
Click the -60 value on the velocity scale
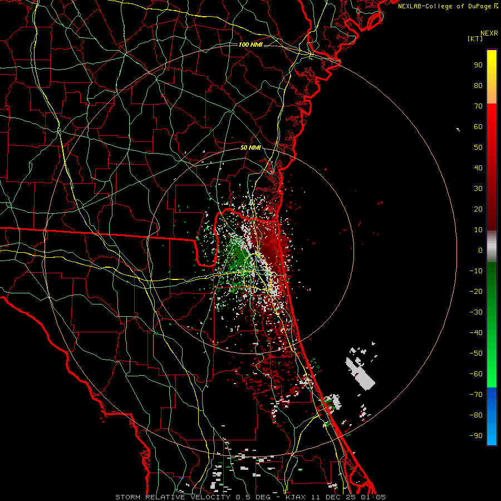[x=476, y=374]
